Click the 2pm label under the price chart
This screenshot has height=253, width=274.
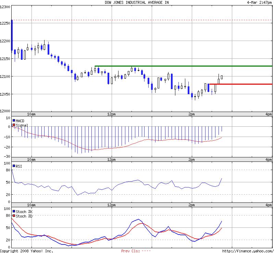click(191, 114)
